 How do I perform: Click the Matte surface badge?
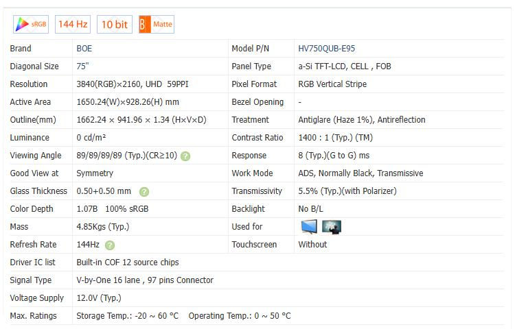157,25
